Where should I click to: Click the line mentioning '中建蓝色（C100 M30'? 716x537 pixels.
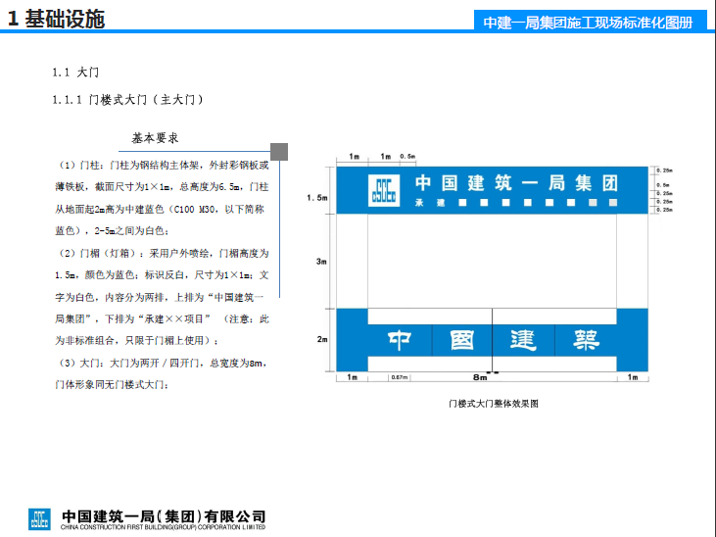160,210
